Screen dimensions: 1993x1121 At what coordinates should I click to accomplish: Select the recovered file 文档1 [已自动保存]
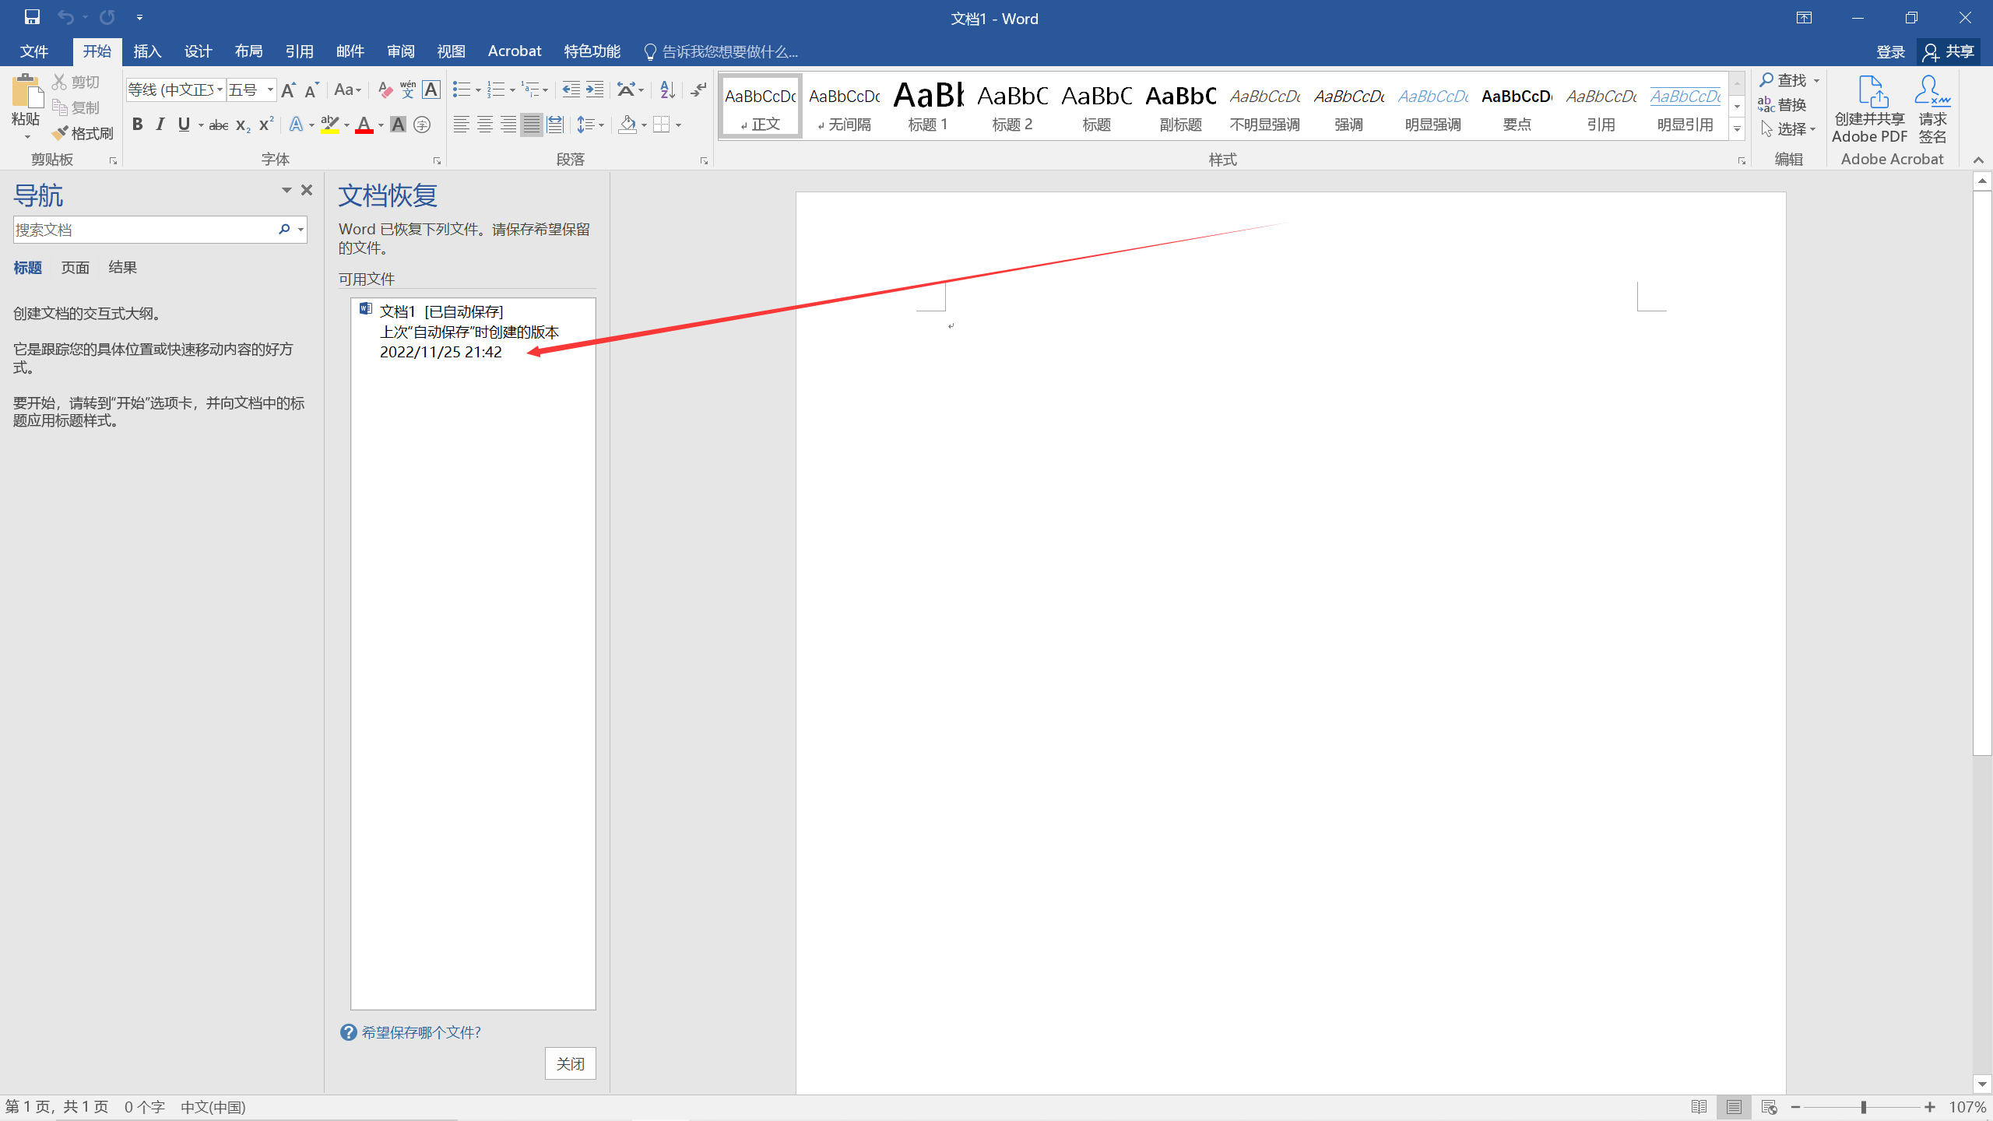pos(473,332)
